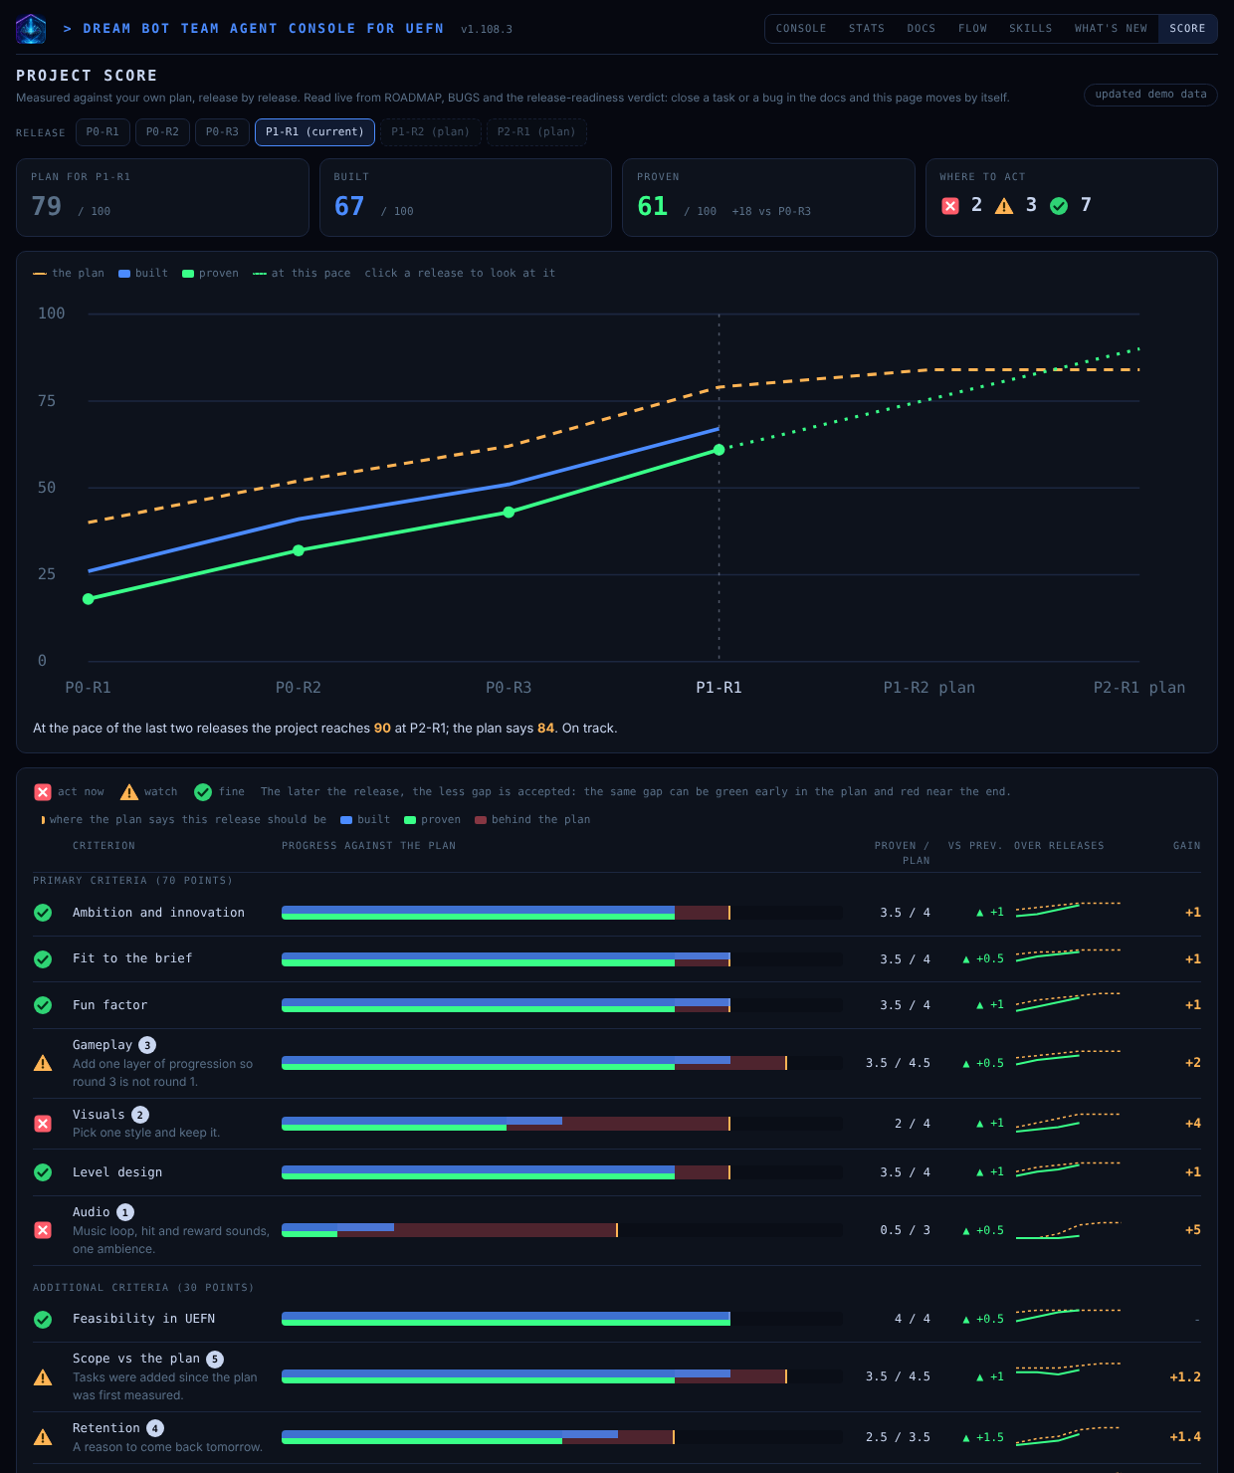
Task: Open the DOCS tab
Action: click(922, 29)
